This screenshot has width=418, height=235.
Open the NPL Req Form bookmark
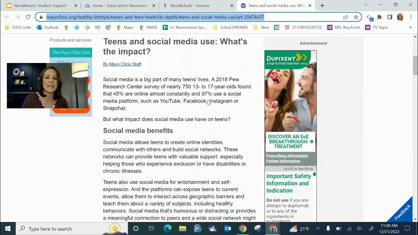tap(344, 27)
